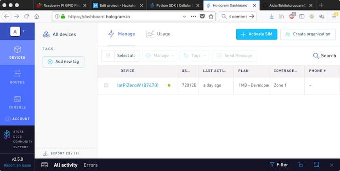
Task: Show the Errors tab
Action: pyautogui.click(x=91, y=165)
